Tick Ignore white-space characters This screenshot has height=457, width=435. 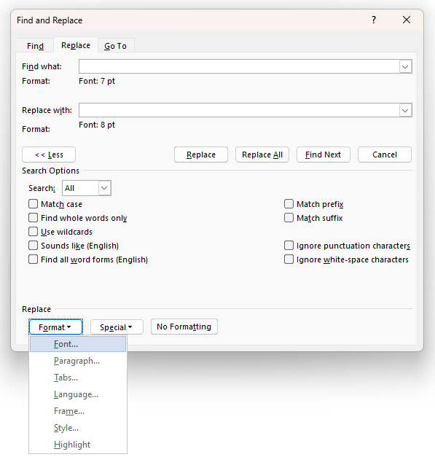[289, 259]
